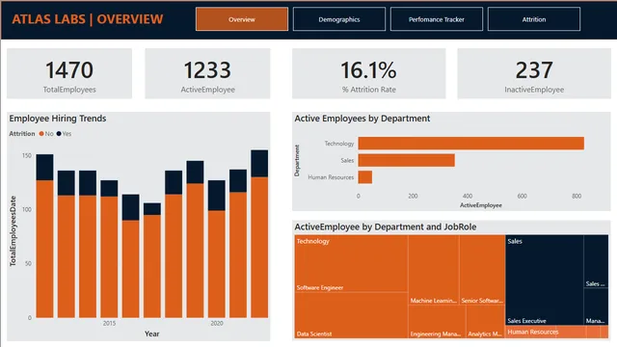Click the Engineering Manager treemap tile
Viewport: 617px width, 347px height.
click(x=437, y=322)
